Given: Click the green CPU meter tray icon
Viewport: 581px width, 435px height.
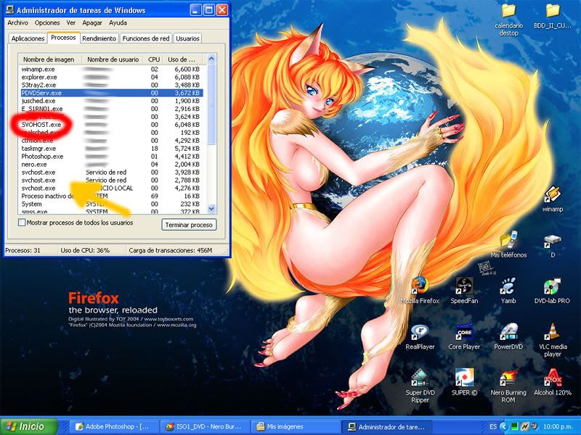Looking at the screenshot, I should coord(514,426).
